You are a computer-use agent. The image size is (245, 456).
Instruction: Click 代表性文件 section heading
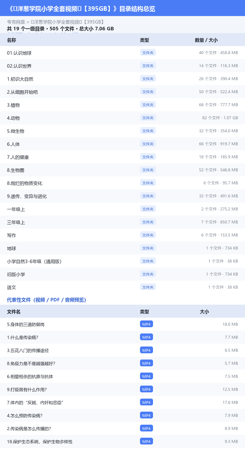pos(46,300)
